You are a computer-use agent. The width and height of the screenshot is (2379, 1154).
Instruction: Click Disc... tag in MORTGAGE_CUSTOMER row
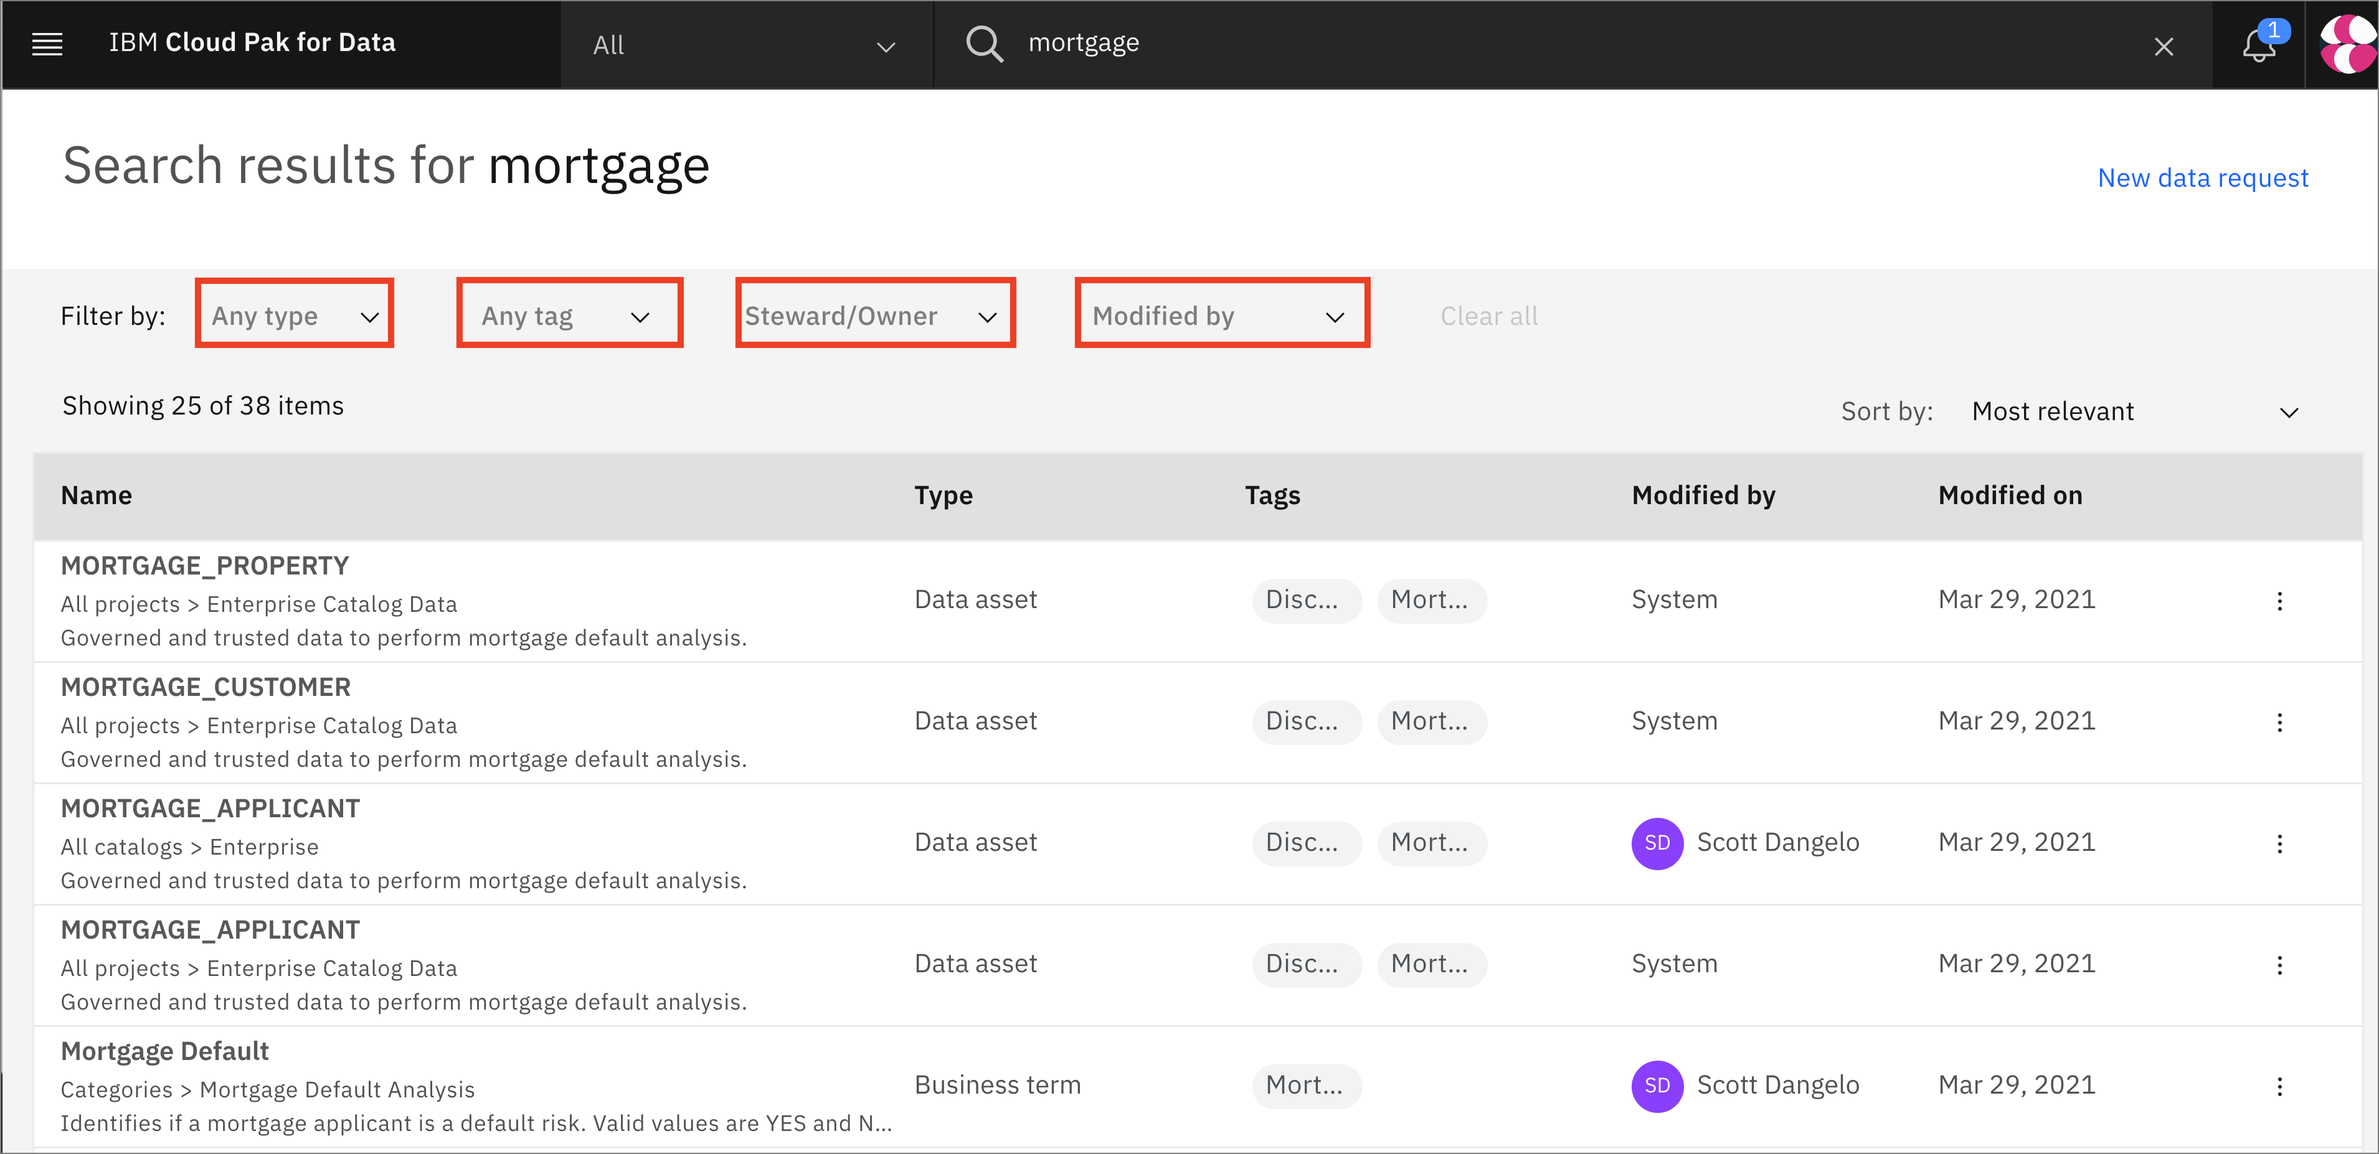pos(1306,722)
